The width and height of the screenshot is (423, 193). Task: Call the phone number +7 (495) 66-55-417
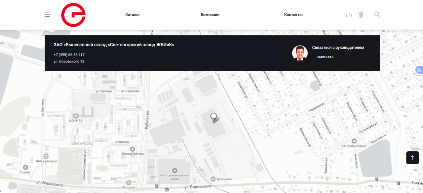69,55
